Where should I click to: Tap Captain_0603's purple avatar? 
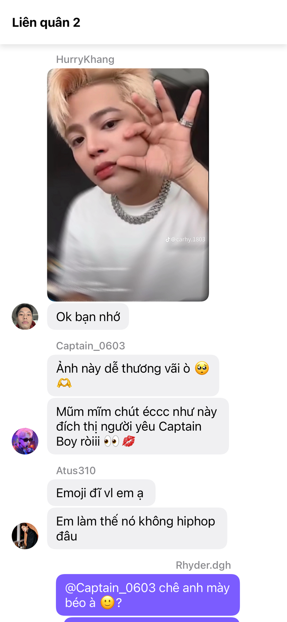[25, 441]
